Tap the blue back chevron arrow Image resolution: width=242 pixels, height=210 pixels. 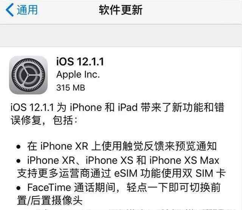coord(10,10)
